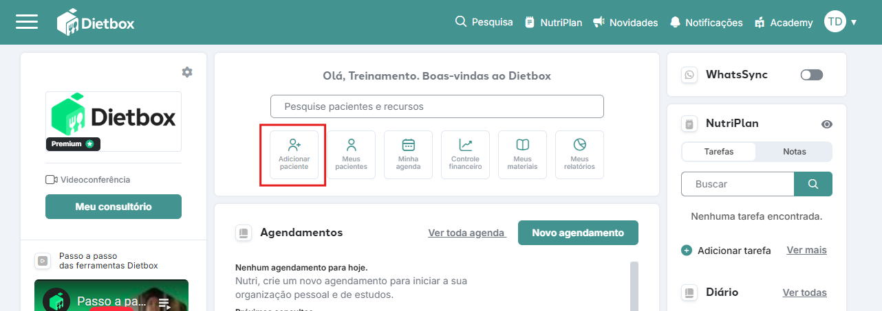This screenshot has width=882, height=311.
Task: Open Academy from top navigation
Action: [784, 22]
